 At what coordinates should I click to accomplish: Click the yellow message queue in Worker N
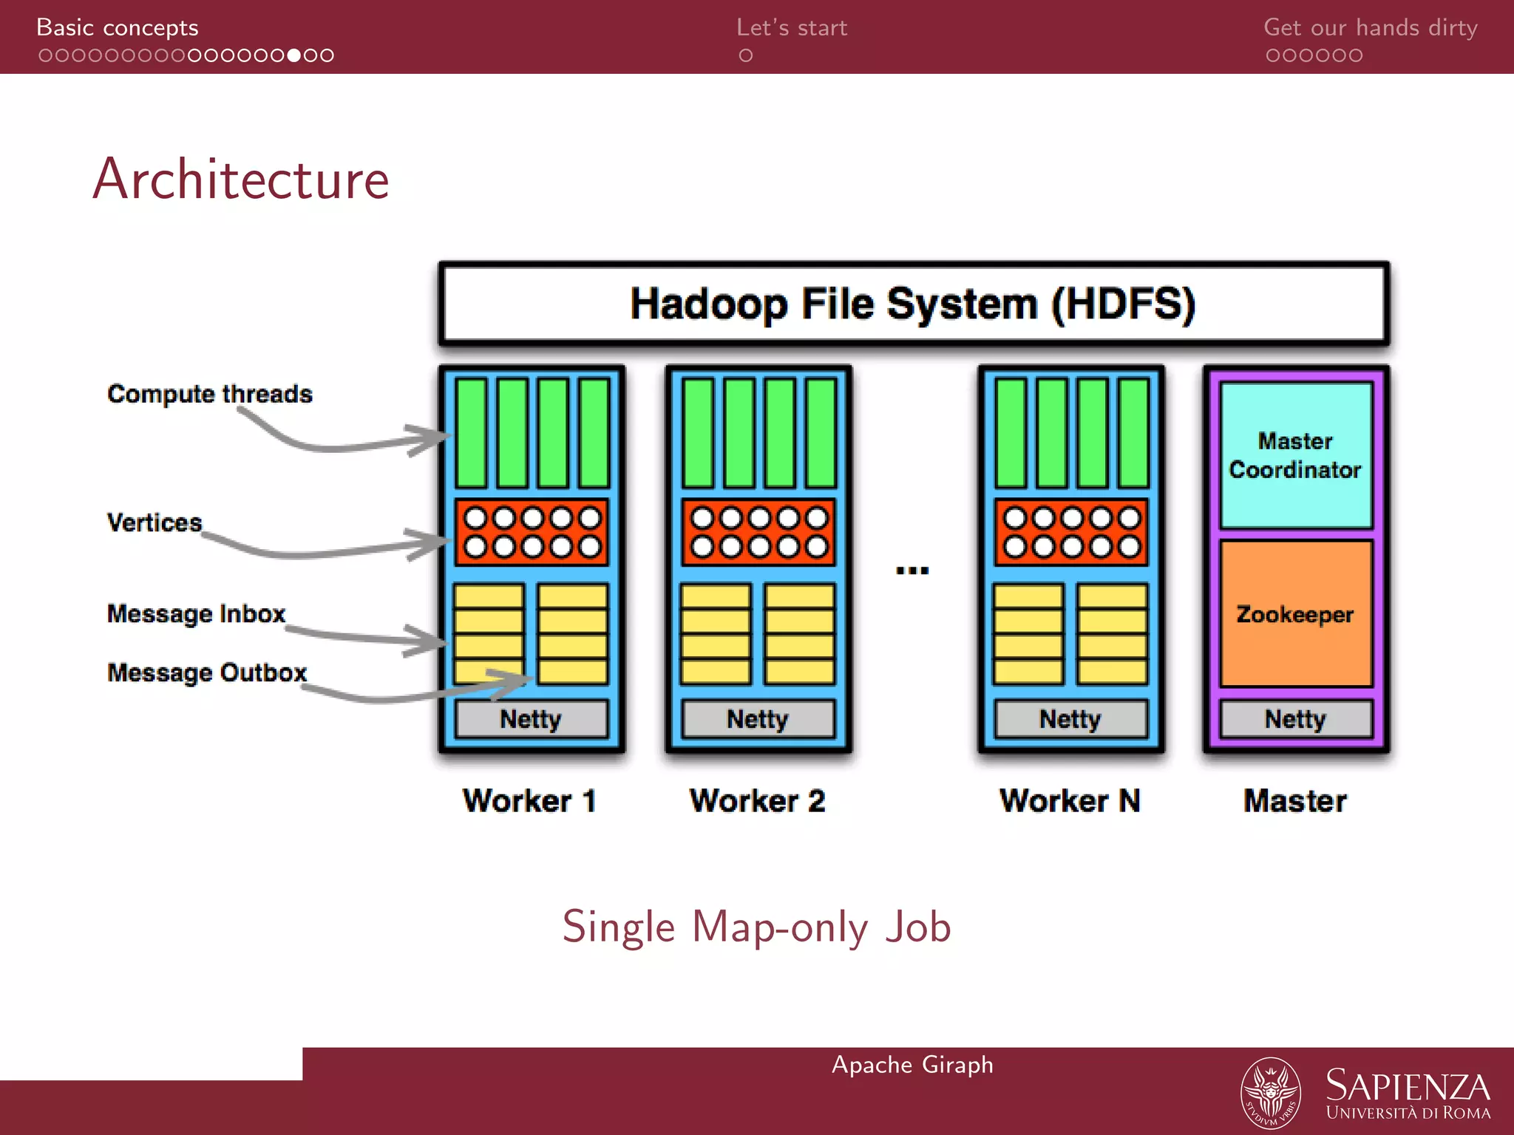coord(1028,634)
